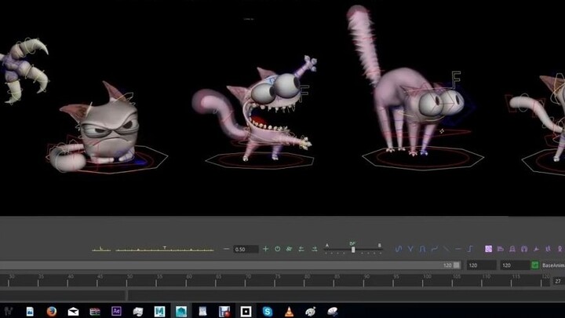The image size is (565, 318).
Task: Select the diagonal linear tangent icon
Action: tap(446, 249)
